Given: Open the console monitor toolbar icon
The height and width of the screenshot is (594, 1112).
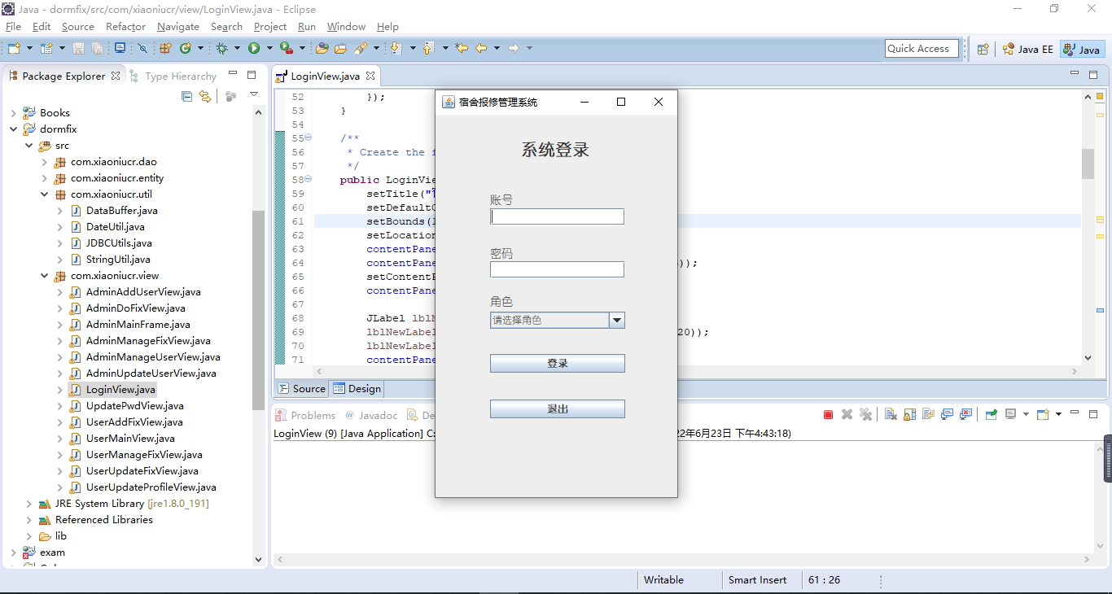Looking at the screenshot, I should tap(120, 48).
